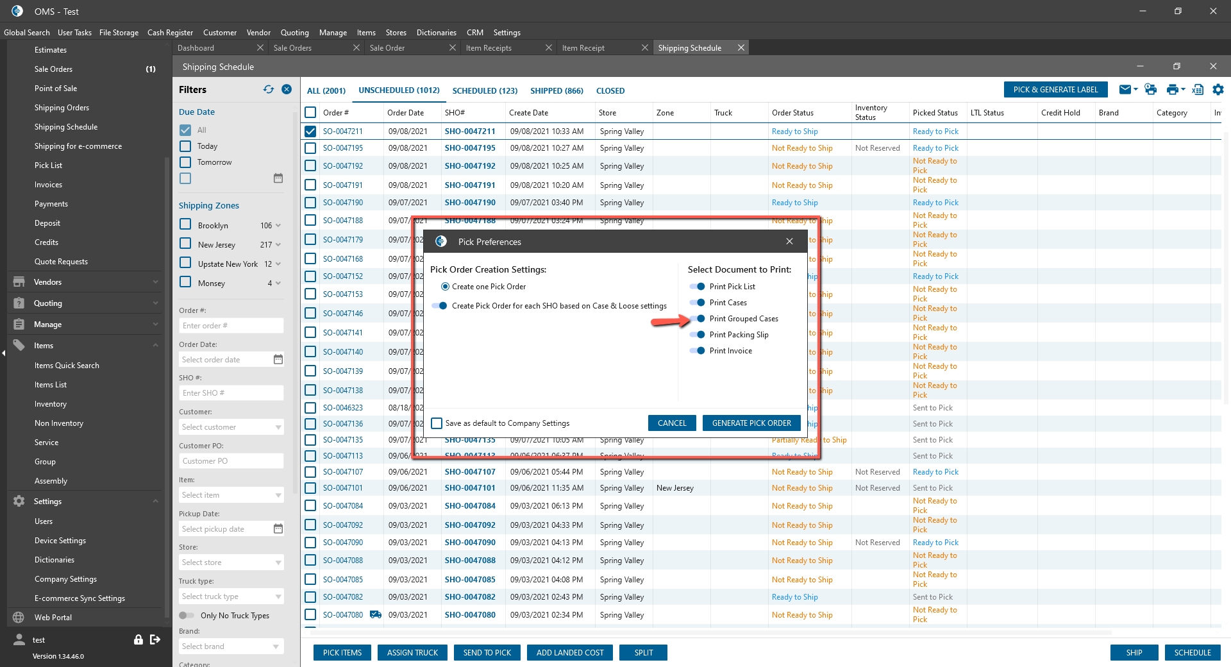This screenshot has width=1231, height=667.
Task: Switch to the SCHEDULED (123) tab
Action: (x=485, y=90)
